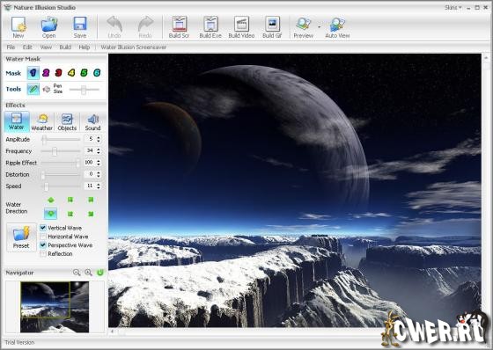Expand the Preview dropdown arrow

[x=319, y=27]
